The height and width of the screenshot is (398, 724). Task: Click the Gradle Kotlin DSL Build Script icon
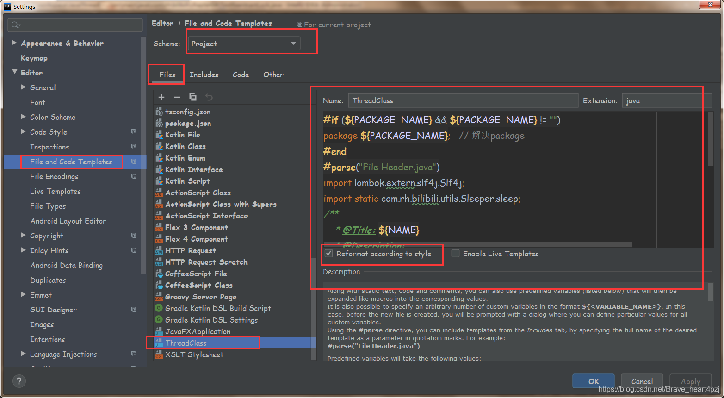(x=159, y=308)
